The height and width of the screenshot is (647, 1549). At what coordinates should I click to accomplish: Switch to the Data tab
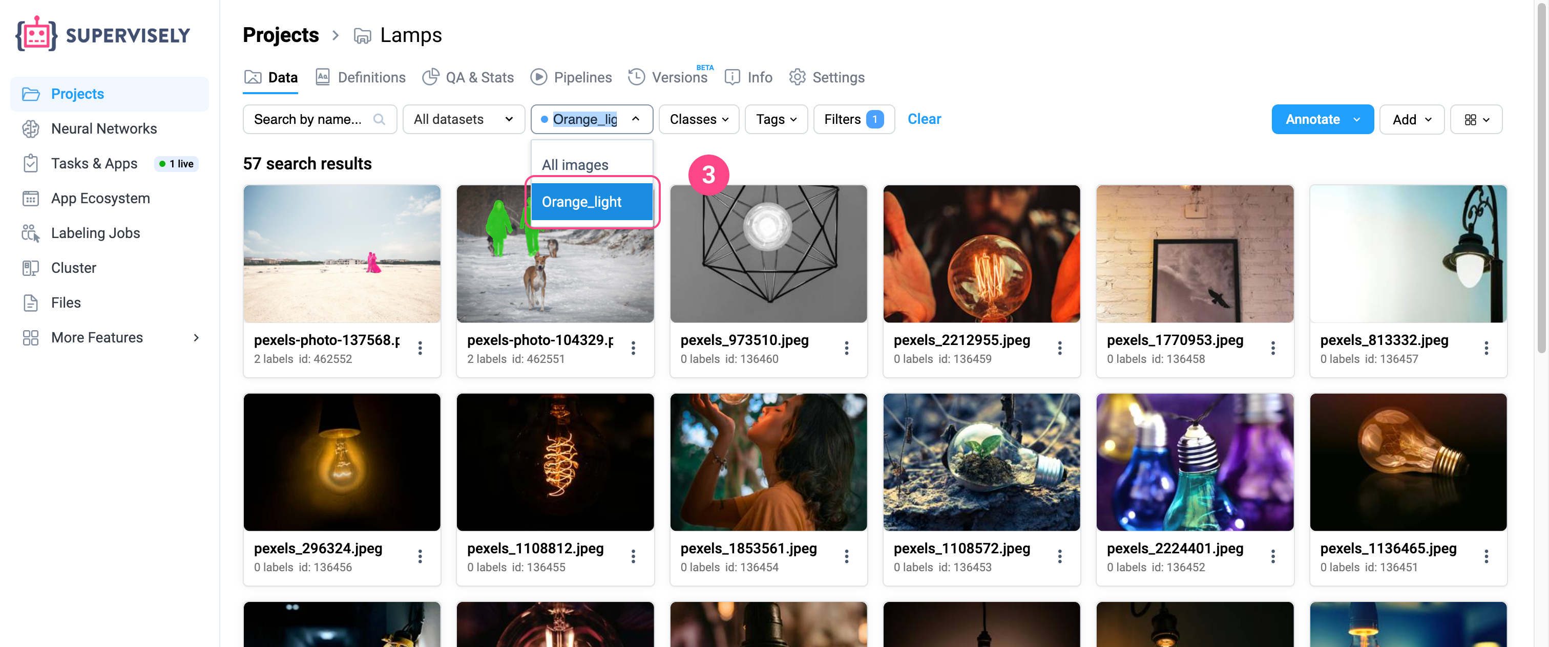click(270, 77)
